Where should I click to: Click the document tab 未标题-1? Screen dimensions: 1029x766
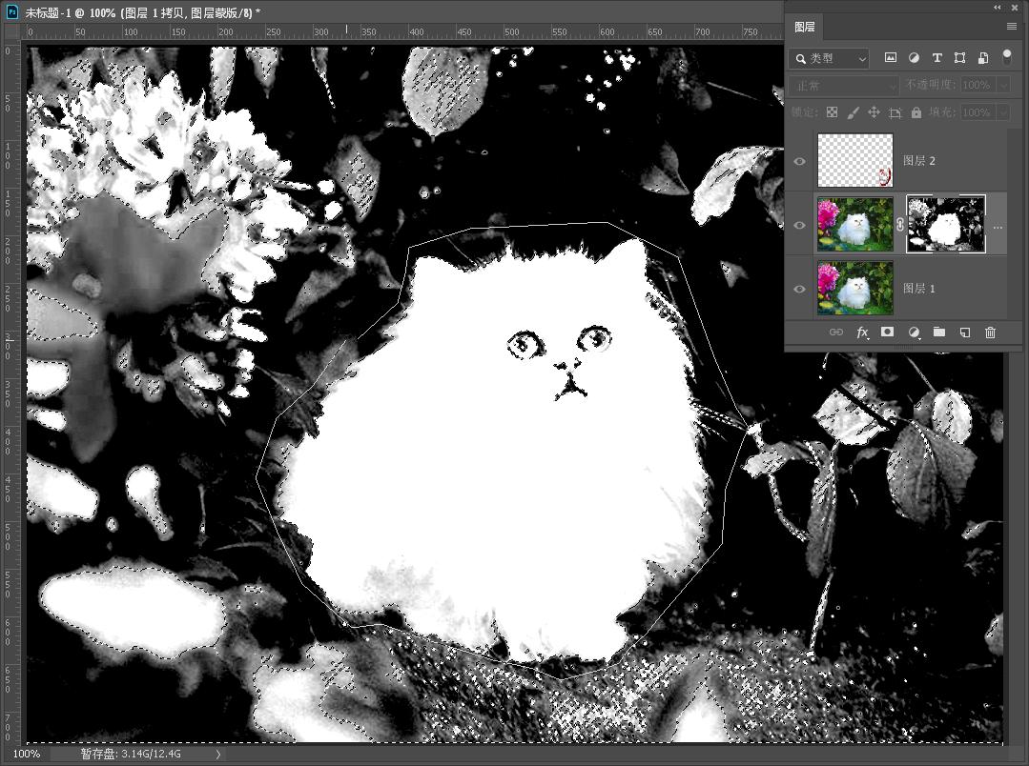[143, 11]
